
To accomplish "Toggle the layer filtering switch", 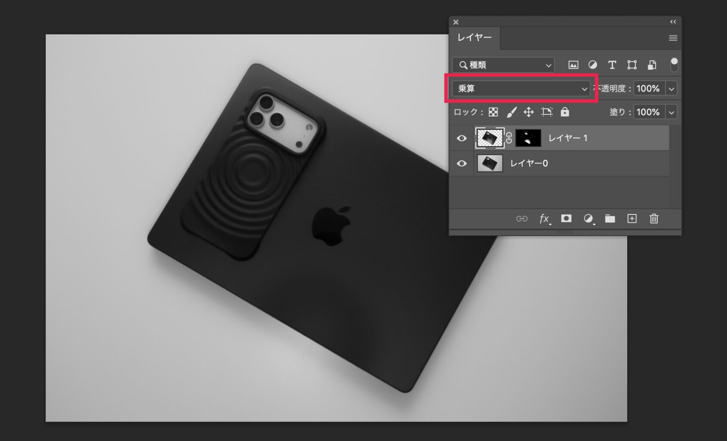I will click(x=674, y=64).
